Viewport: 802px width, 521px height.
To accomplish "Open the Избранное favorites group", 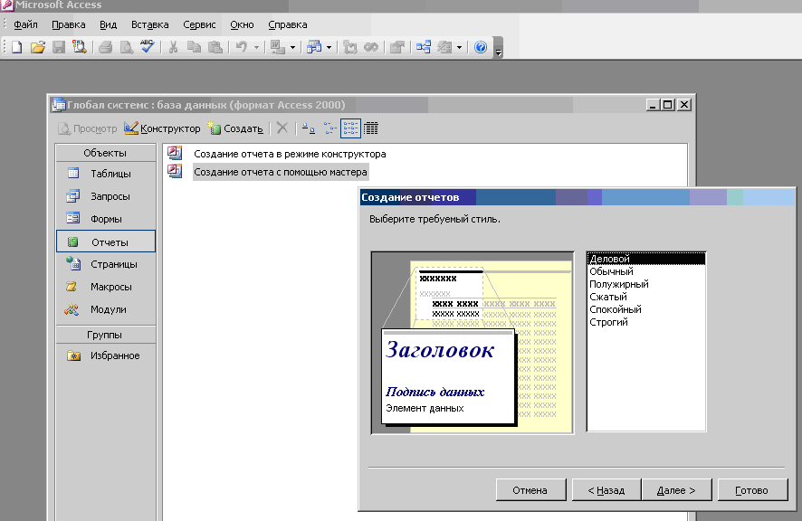I will point(105,355).
